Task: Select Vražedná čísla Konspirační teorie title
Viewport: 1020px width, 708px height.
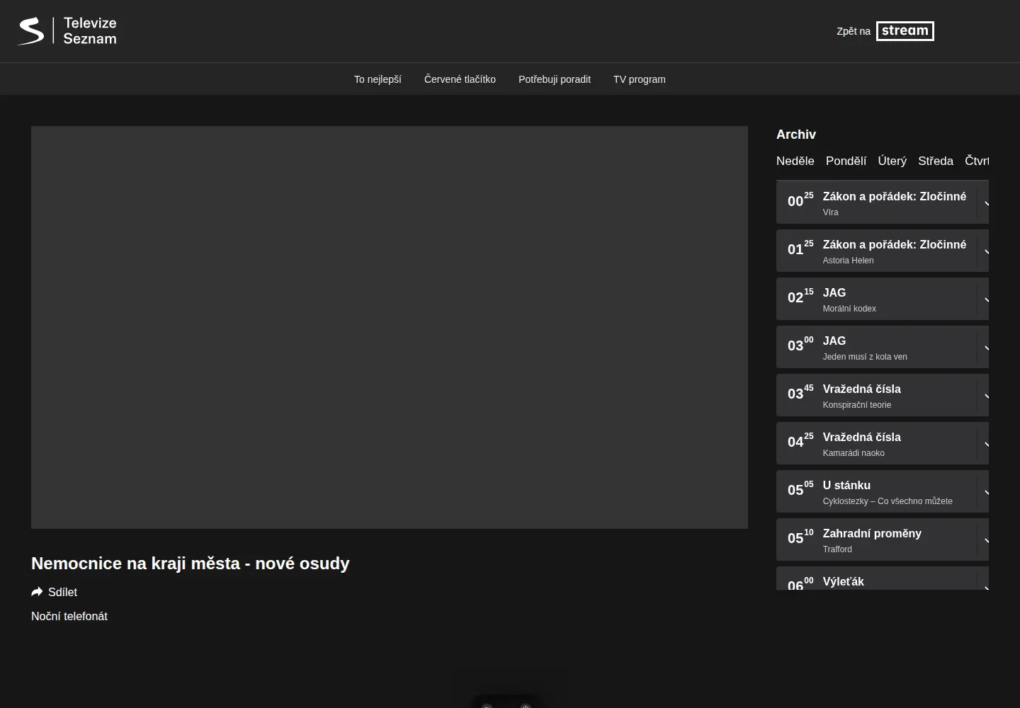Action: point(861,389)
